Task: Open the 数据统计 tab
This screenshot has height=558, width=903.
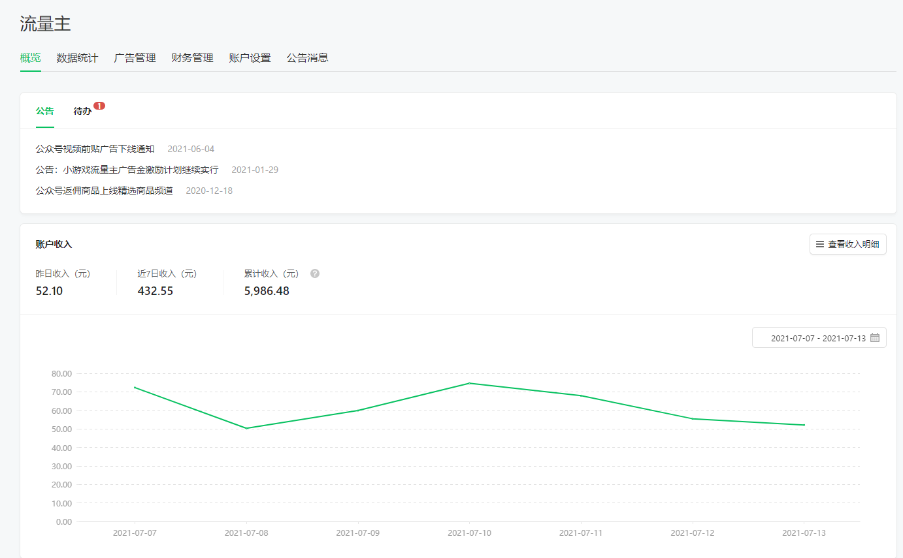Action: (x=77, y=58)
